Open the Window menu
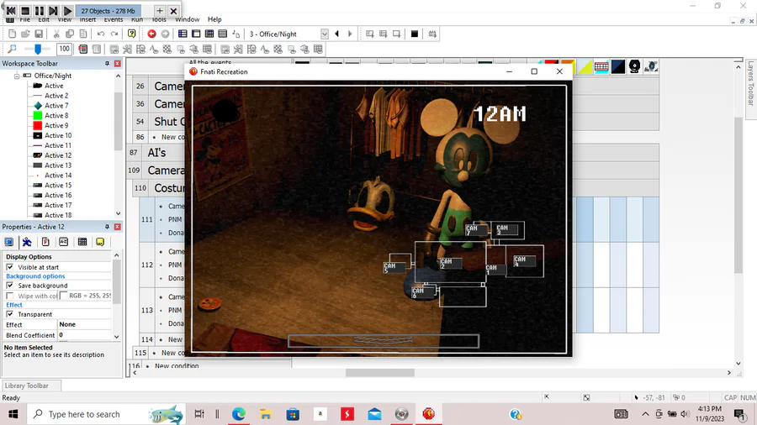757x425 pixels. [x=188, y=19]
